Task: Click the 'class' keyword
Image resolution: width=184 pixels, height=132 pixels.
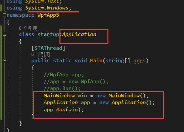Action: [27, 34]
